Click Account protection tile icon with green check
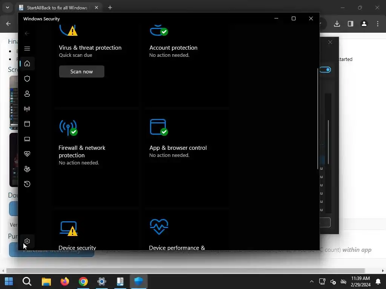Screen dimensions: 386x289 pos(159,30)
